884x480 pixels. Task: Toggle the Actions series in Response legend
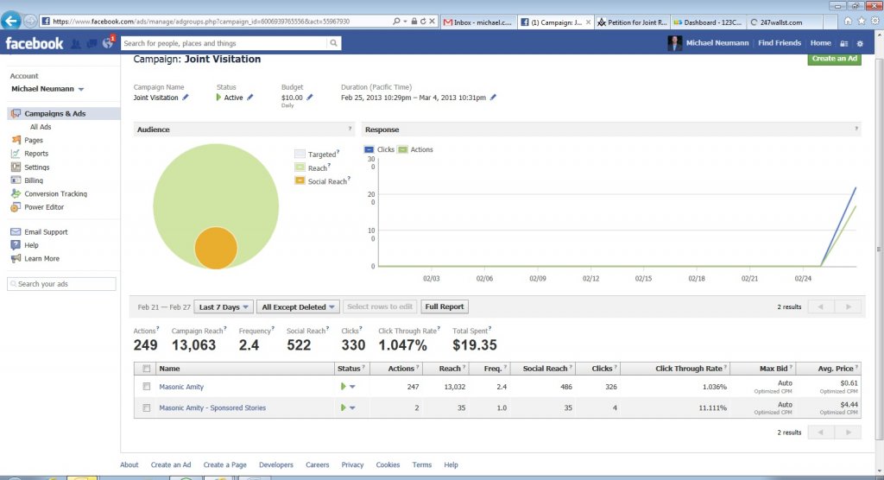[x=402, y=149]
